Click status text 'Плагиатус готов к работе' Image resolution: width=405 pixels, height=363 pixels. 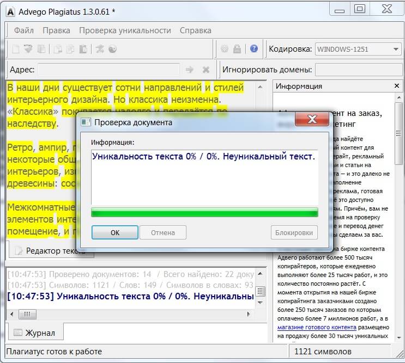click(x=54, y=352)
